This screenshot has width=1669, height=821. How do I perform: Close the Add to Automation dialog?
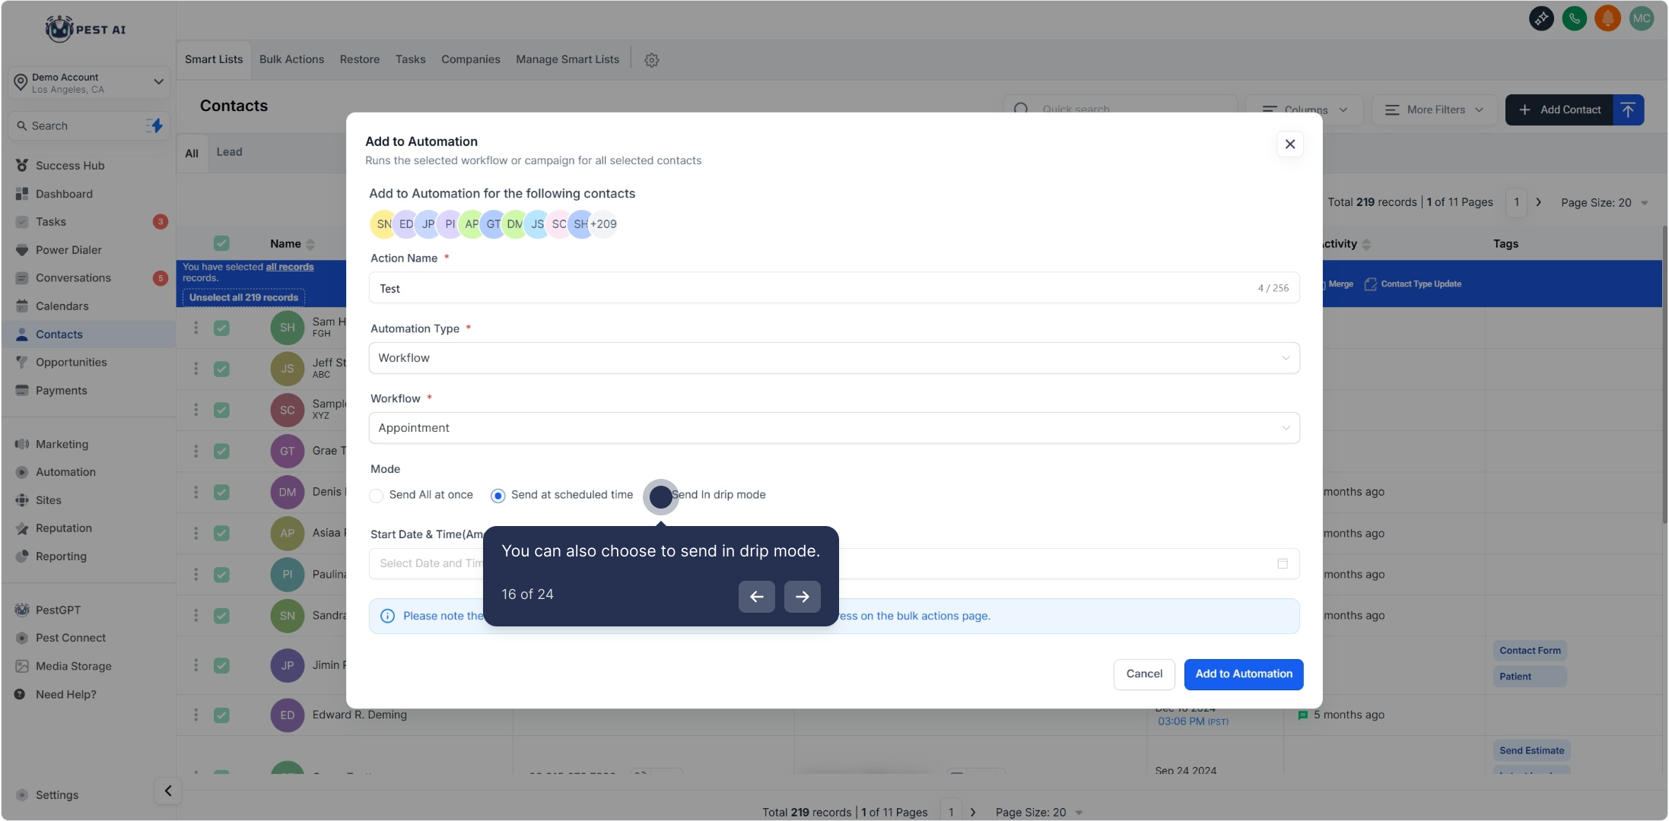click(x=1289, y=144)
